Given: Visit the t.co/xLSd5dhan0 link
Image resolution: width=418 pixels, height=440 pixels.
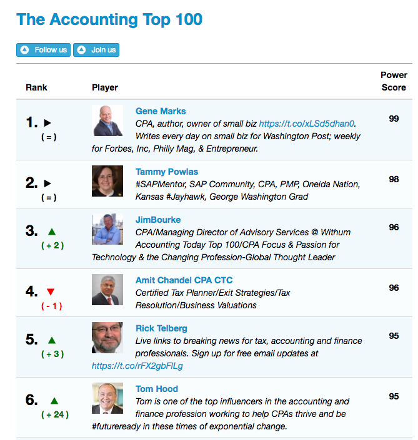Looking at the screenshot, I should pyautogui.click(x=307, y=124).
